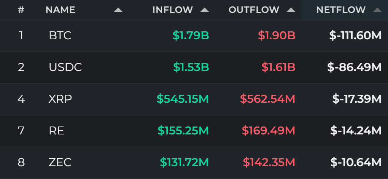Click USDC inflow value $1.53B
This screenshot has width=388, height=179.
[191, 67]
